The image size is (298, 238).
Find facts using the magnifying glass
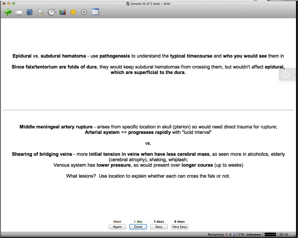pos(41,12)
